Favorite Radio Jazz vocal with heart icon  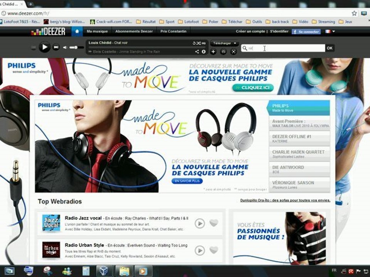pos(214,223)
